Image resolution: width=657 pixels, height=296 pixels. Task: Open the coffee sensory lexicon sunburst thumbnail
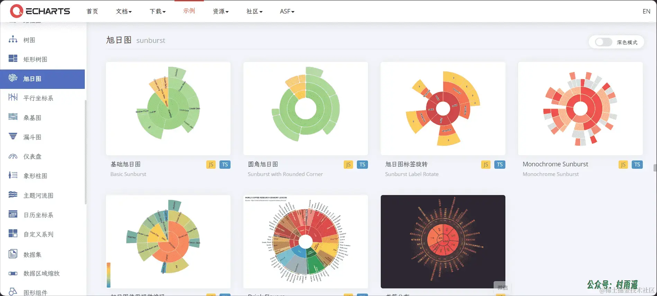click(x=306, y=242)
